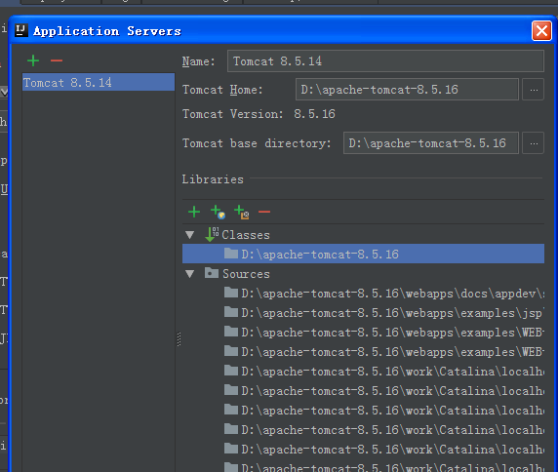Click the Tomcat Home path field
Screen dimensions: 558x472
[x=407, y=90]
